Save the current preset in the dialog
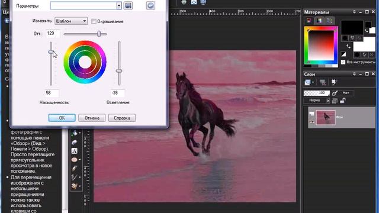The height and width of the screenshot is (213, 379). (128, 5)
